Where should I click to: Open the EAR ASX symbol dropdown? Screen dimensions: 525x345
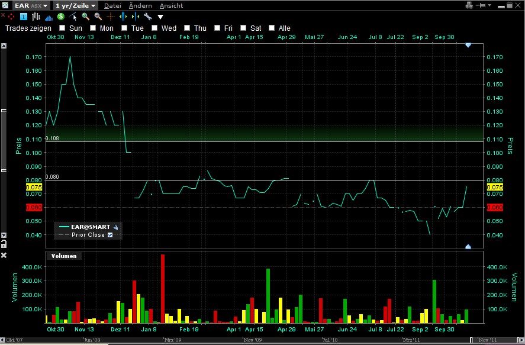(31, 5)
